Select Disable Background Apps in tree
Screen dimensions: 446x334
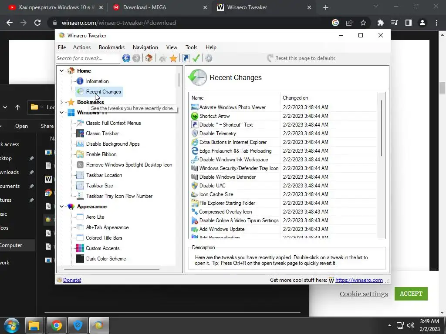click(113, 144)
